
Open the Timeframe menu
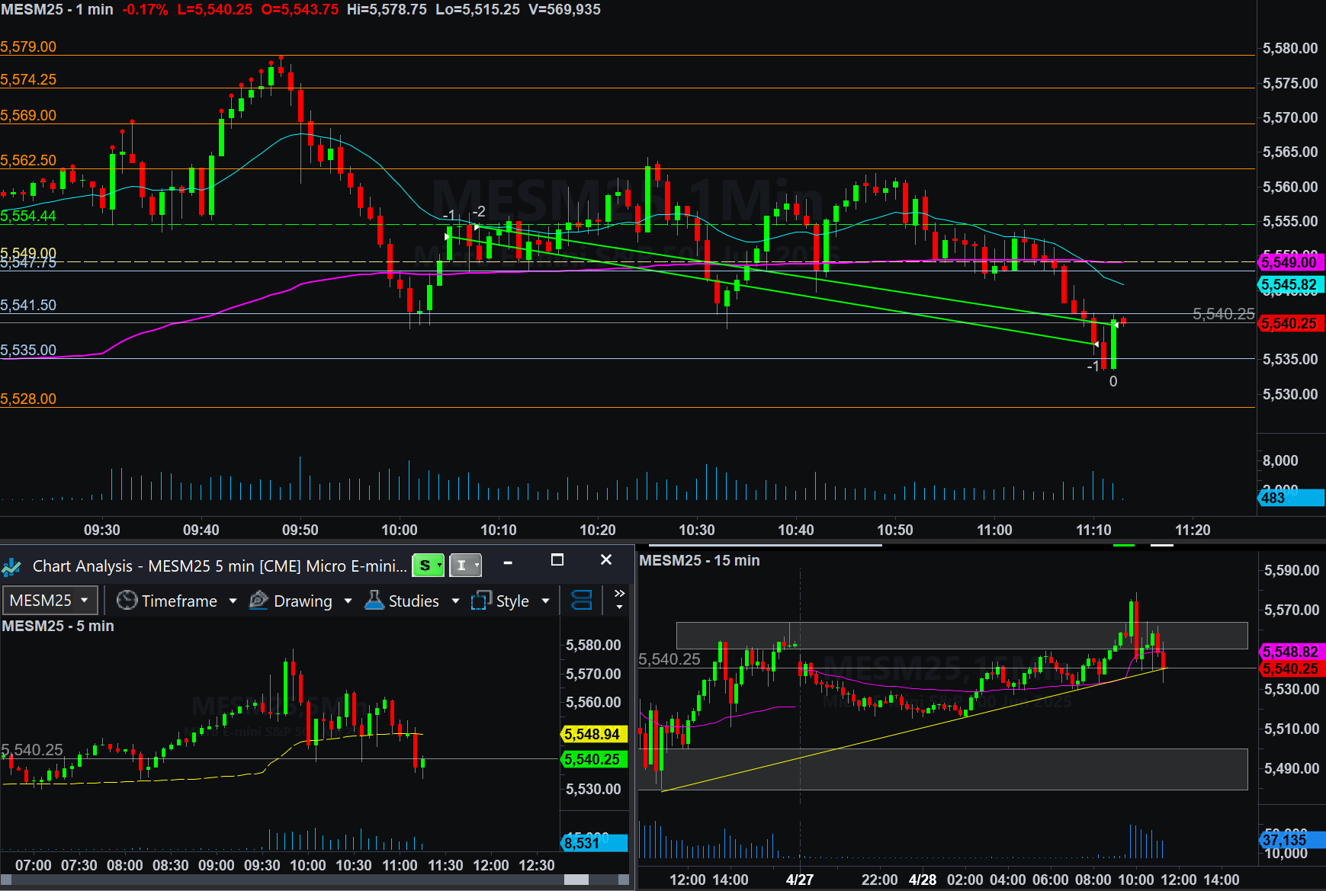click(x=179, y=601)
